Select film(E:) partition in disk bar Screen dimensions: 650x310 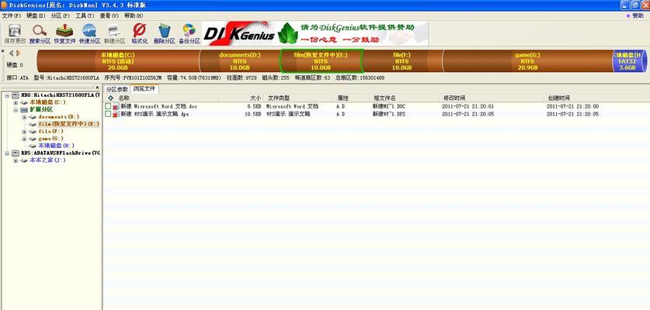coord(322,61)
